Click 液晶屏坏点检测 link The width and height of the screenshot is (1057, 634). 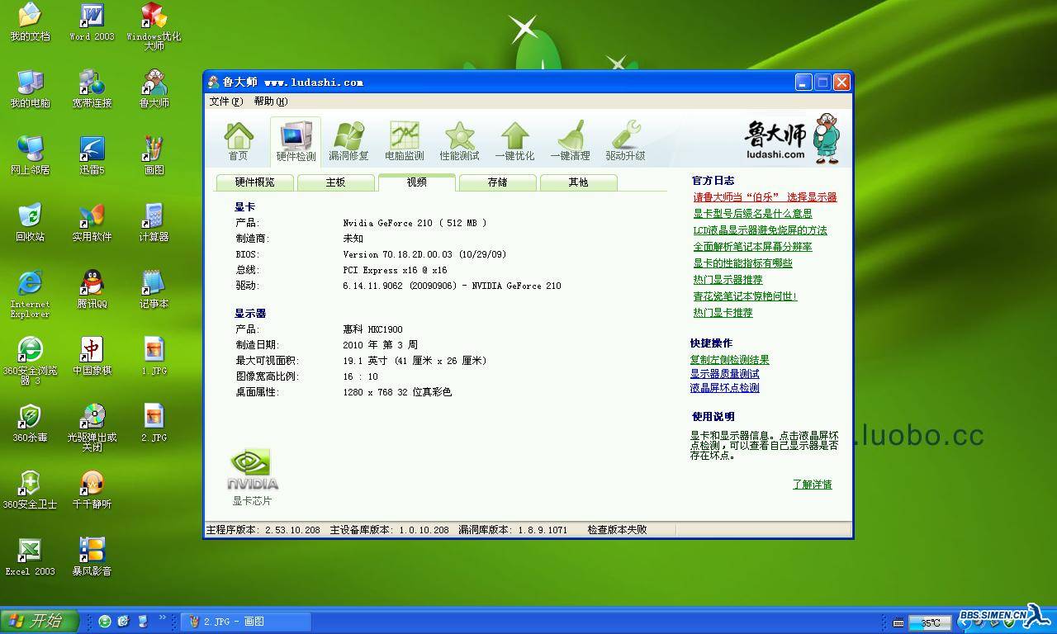point(724,388)
